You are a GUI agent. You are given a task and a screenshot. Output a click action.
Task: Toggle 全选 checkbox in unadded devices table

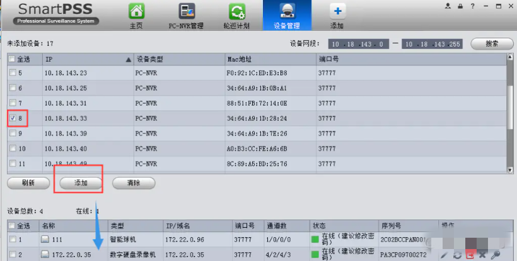click(x=12, y=59)
